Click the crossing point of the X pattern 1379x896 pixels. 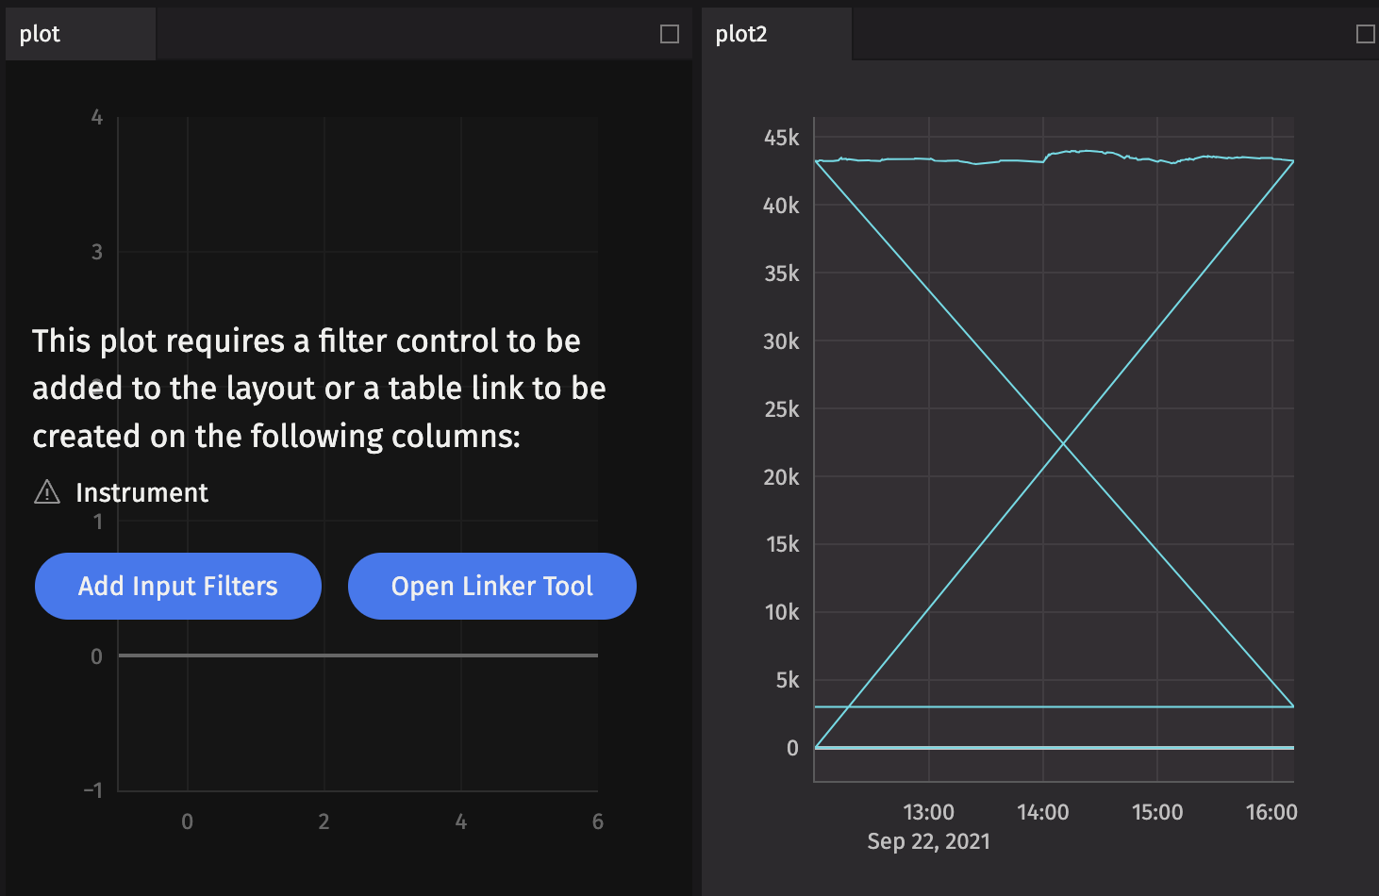tap(1063, 441)
